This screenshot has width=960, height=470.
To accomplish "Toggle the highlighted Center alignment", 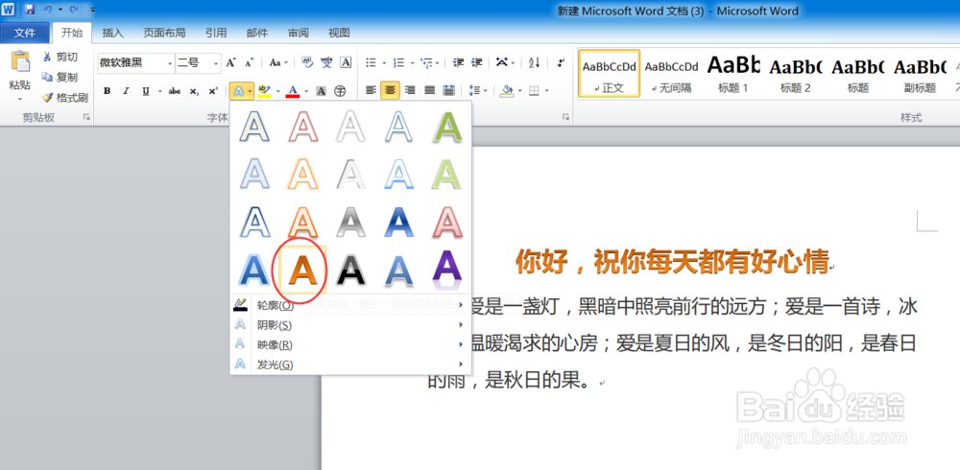I will [x=390, y=90].
